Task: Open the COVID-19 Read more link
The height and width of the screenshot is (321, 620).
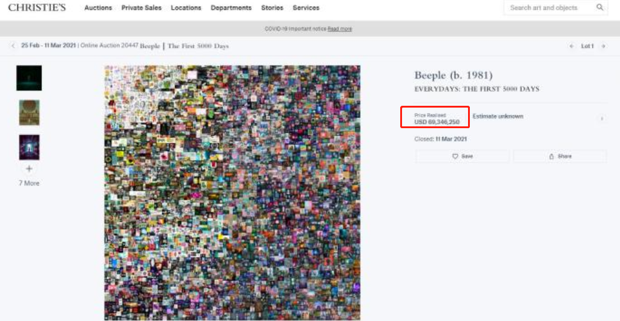Action: (340, 29)
